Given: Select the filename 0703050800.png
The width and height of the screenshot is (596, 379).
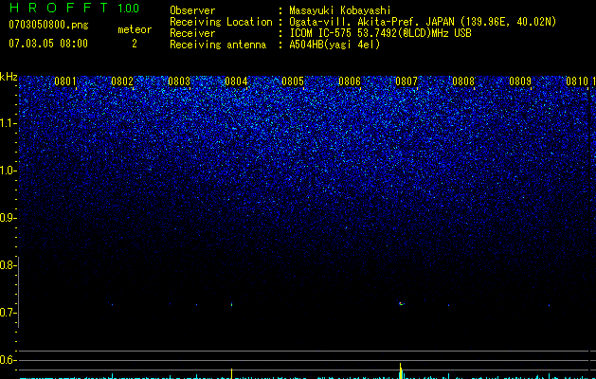Looking at the screenshot, I should (x=48, y=25).
